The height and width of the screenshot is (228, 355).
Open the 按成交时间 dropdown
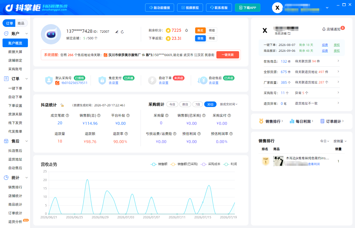click(229, 104)
